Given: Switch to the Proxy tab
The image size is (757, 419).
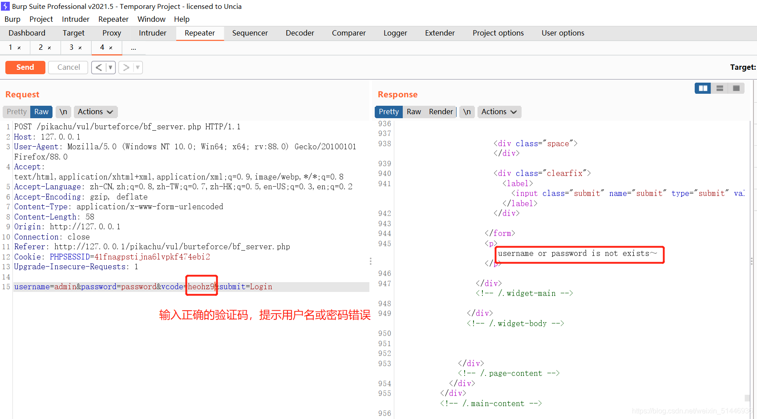Looking at the screenshot, I should [x=112, y=33].
